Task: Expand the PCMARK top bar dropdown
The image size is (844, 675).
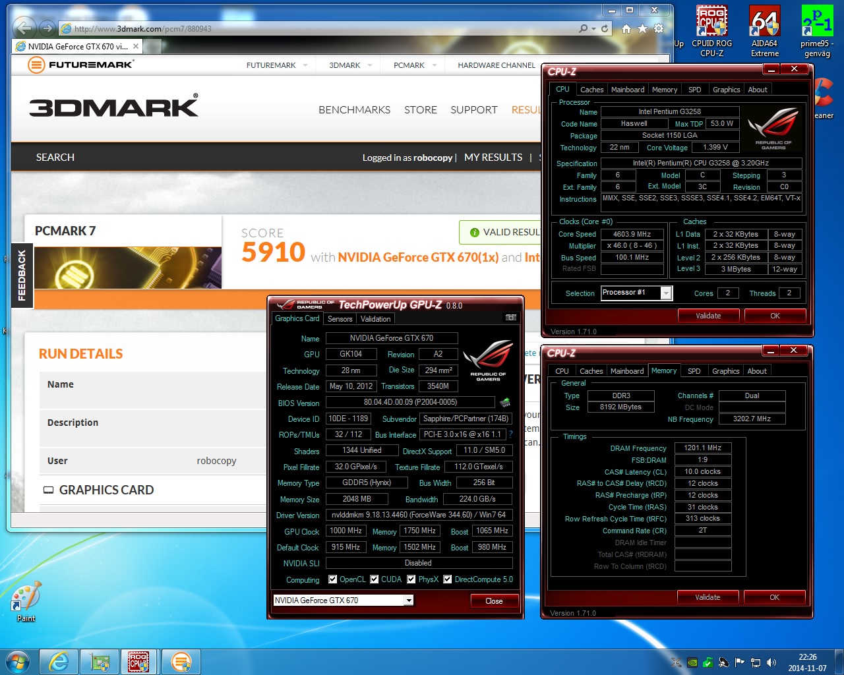Action: (435, 65)
